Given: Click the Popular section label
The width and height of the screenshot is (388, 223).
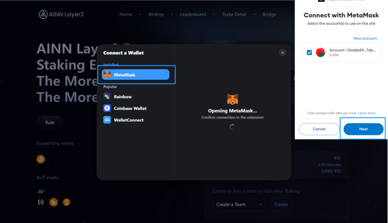Looking at the screenshot, I should pyautogui.click(x=110, y=87).
